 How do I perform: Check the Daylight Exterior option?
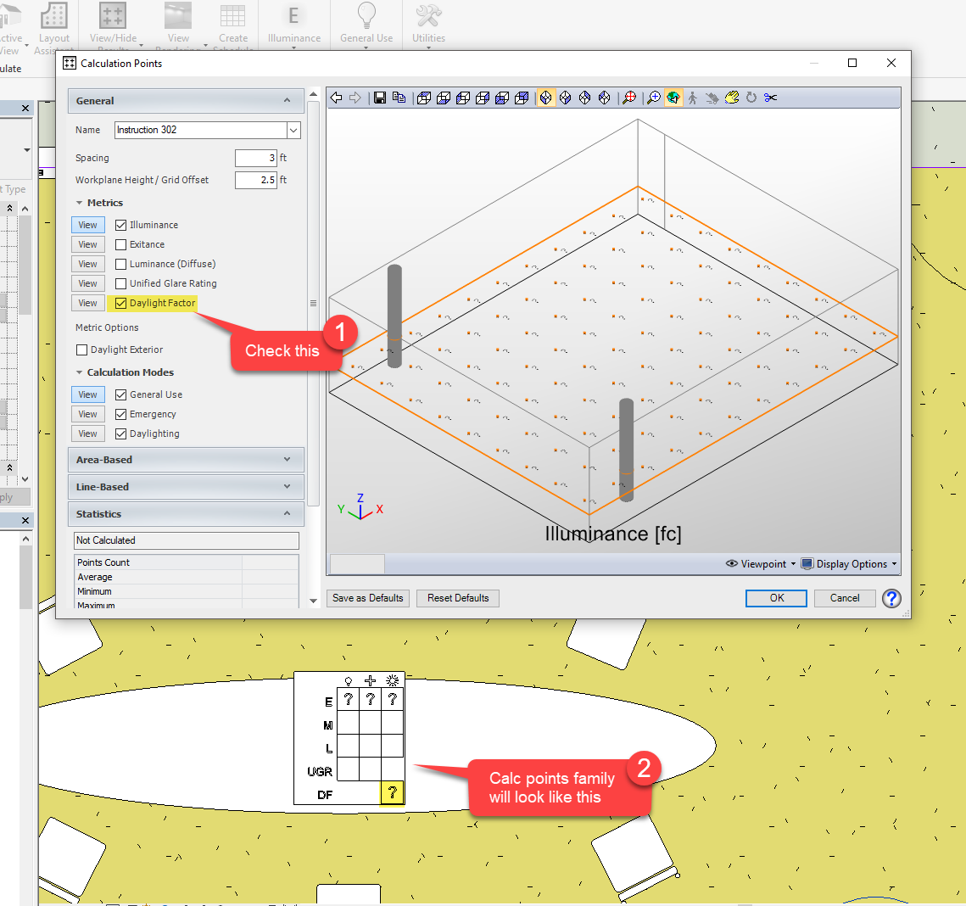pyautogui.click(x=81, y=350)
